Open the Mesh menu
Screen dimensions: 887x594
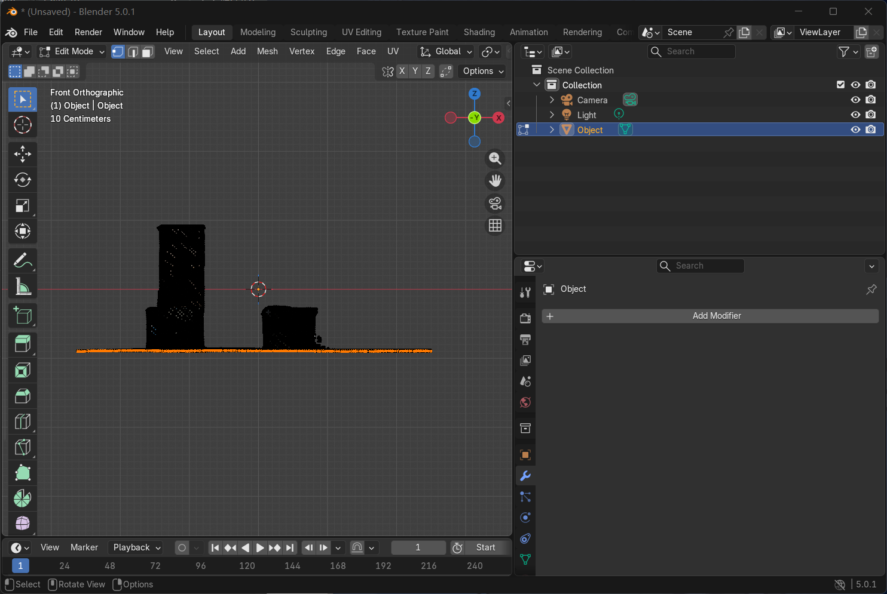[267, 51]
